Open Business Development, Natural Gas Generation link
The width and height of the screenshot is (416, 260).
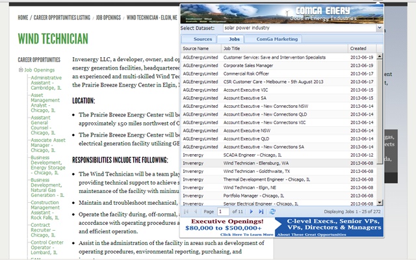[x=47, y=188]
